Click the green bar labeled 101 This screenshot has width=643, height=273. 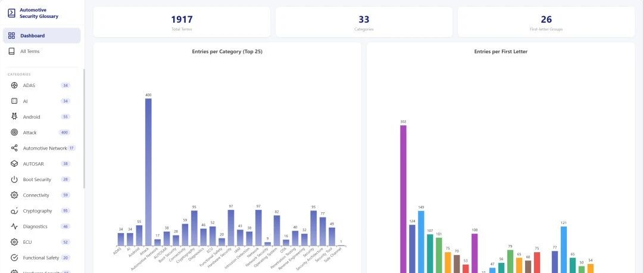pyautogui.click(x=439, y=255)
